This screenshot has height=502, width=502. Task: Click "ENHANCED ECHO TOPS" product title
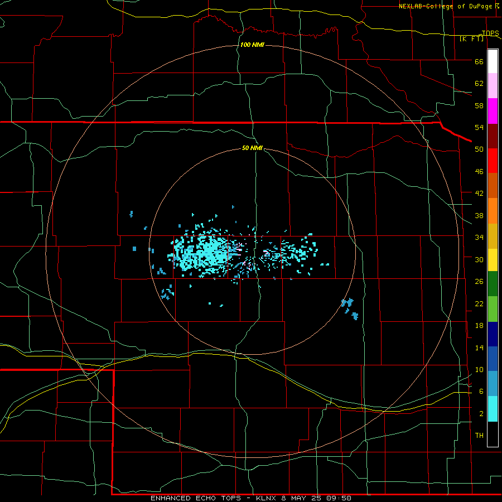click(x=196, y=498)
